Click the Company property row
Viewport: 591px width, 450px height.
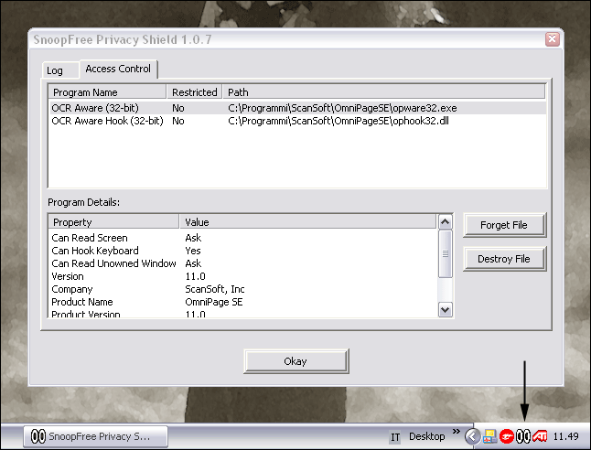pos(243,289)
